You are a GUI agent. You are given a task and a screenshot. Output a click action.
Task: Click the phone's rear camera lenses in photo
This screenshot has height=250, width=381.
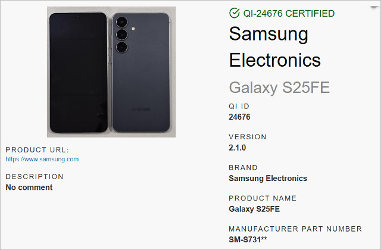[123, 35]
